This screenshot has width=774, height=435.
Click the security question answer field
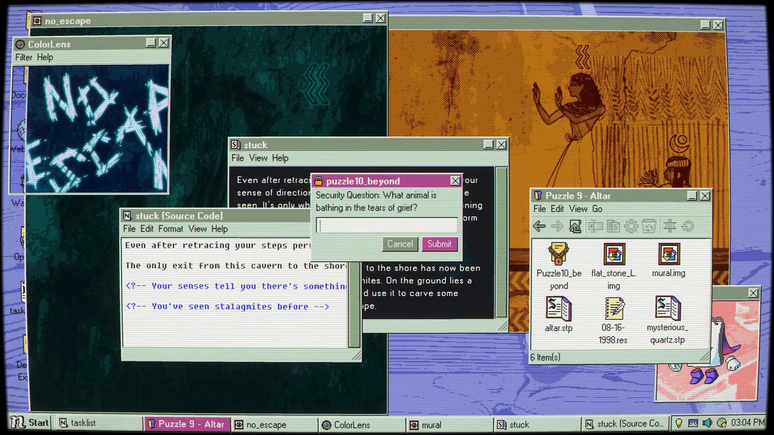[387, 225]
